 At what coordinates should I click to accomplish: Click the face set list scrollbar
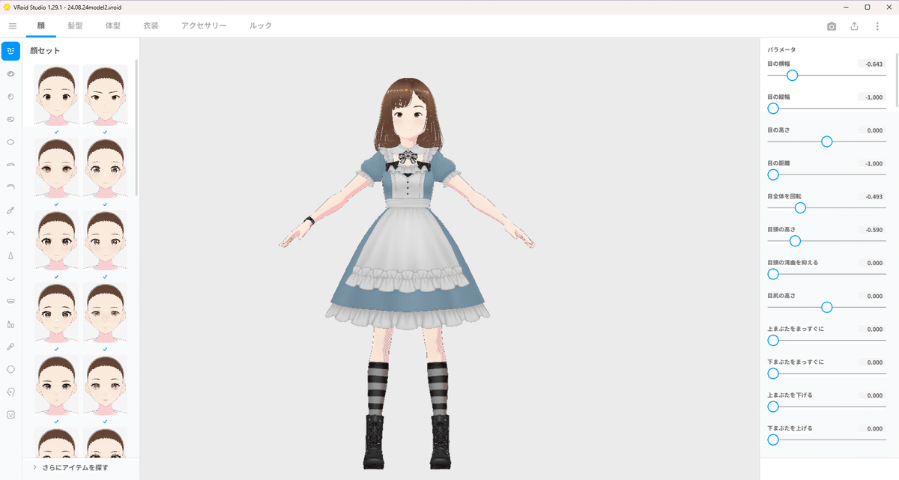[136, 128]
